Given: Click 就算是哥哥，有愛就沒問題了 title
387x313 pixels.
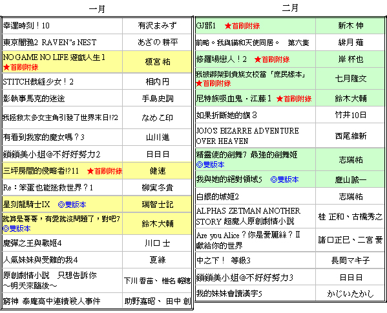Looking at the screenshot, I should coord(61,219).
